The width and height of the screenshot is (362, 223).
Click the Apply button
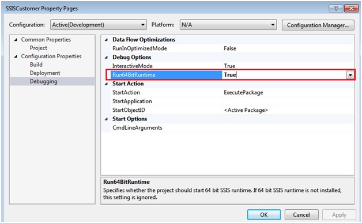point(339,215)
